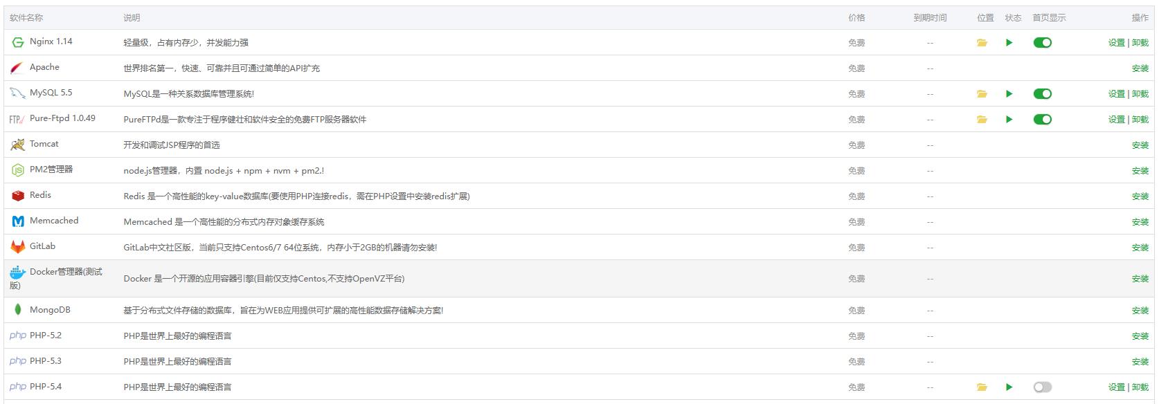Click the Memcached M icon
This screenshot has width=1159, height=404.
pos(18,221)
